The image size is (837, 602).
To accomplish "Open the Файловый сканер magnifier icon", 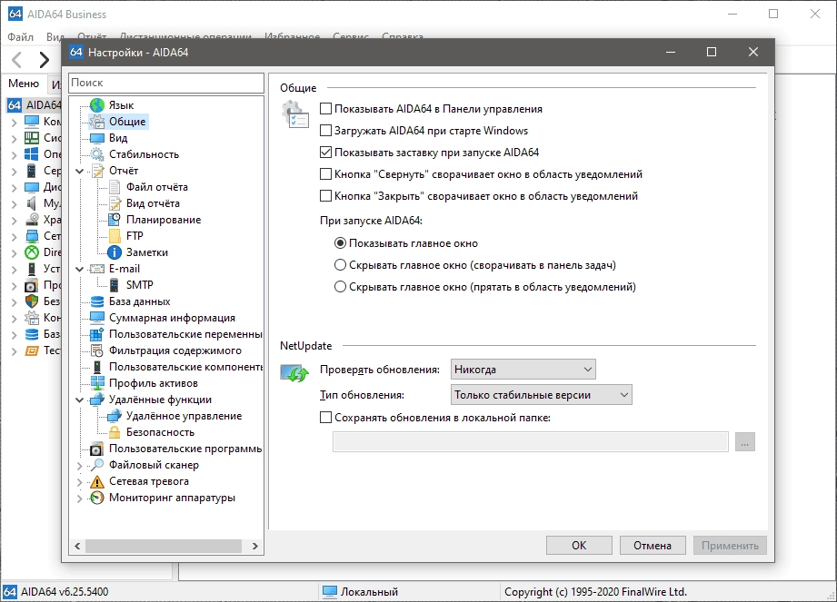I will coord(97,465).
